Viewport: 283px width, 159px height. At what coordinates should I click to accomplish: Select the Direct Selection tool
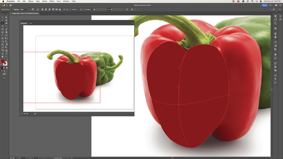[6, 17]
